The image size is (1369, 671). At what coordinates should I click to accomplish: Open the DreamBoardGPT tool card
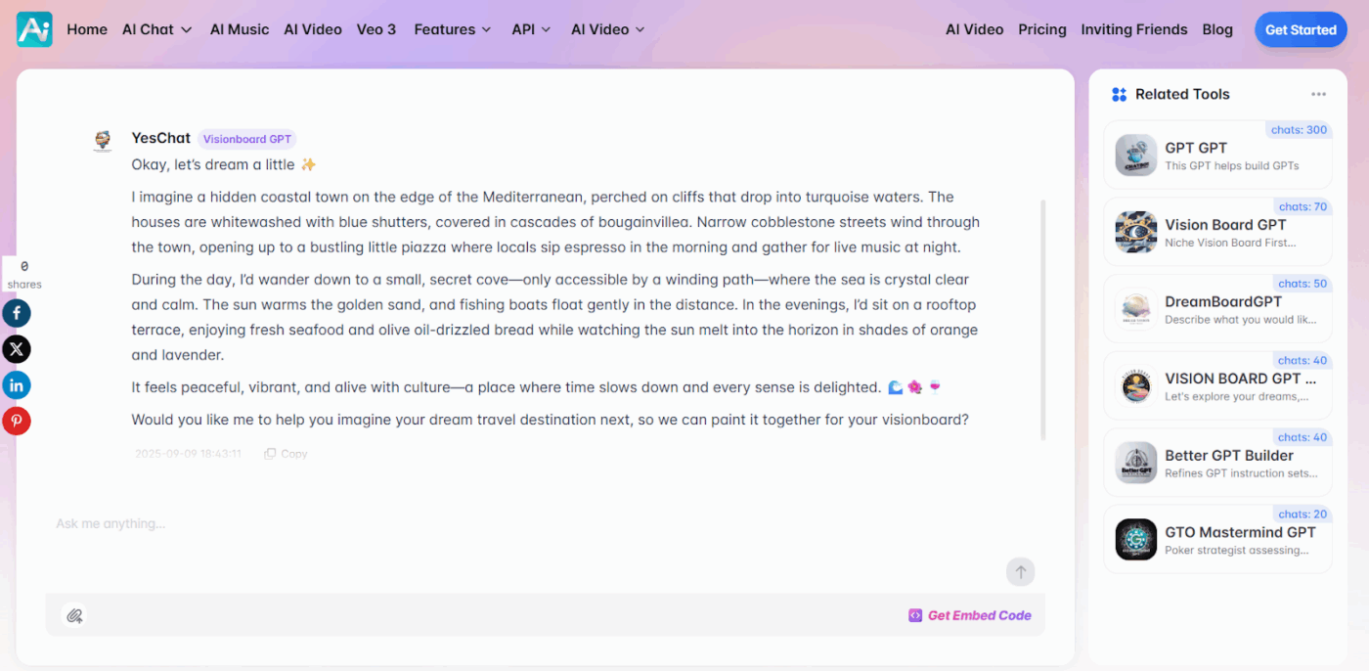(1217, 309)
